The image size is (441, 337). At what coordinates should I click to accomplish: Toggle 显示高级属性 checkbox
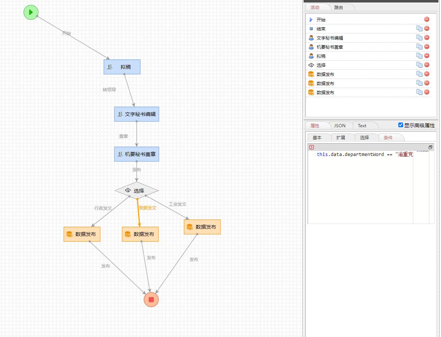(x=401, y=125)
